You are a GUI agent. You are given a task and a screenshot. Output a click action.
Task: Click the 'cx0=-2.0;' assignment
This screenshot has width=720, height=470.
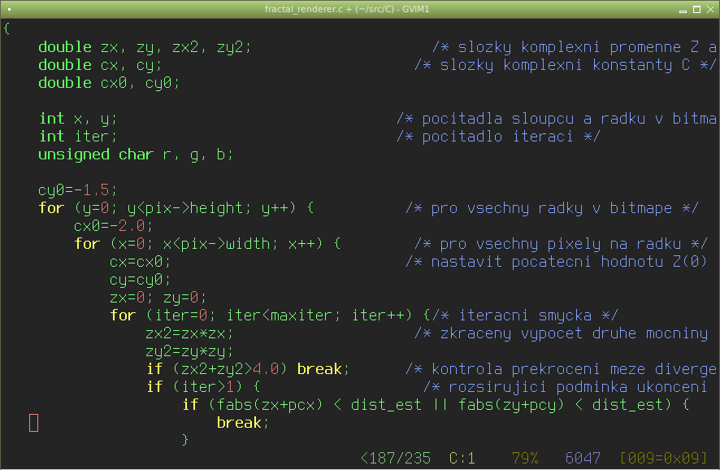114,226
